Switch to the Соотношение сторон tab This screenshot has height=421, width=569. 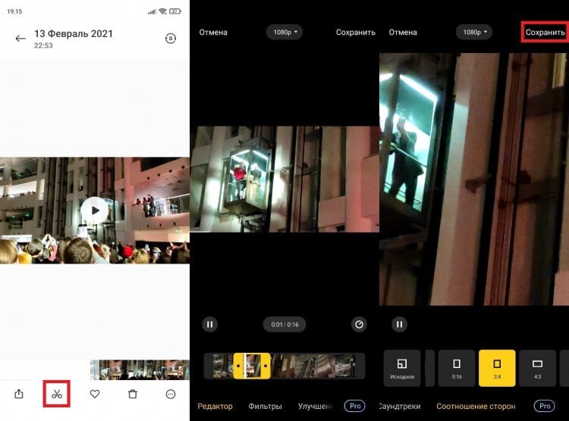click(476, 406)
